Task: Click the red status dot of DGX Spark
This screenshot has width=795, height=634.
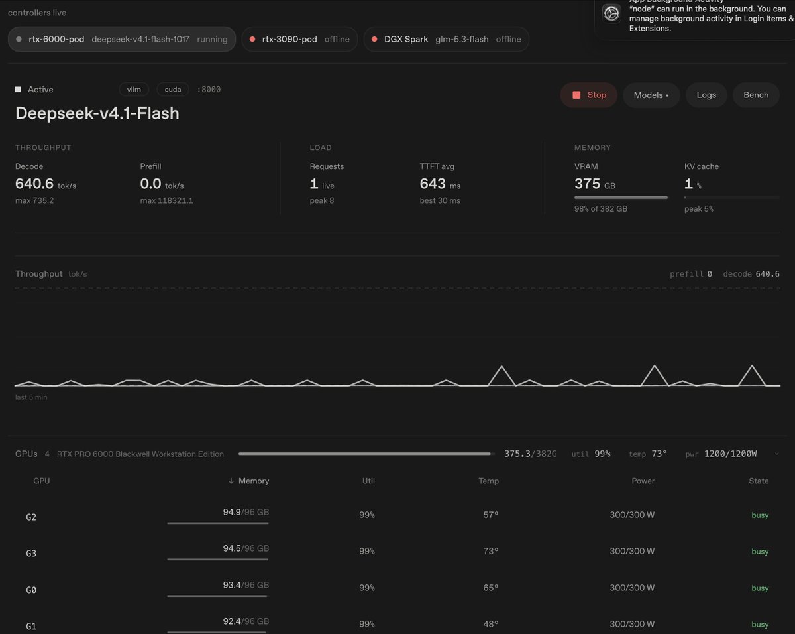Action: point(375,39)
